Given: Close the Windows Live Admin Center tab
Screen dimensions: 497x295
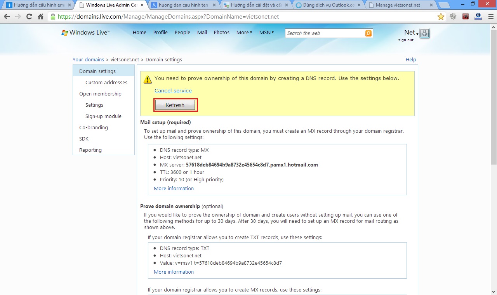Looking at the screenshot, I should (142, 5).
